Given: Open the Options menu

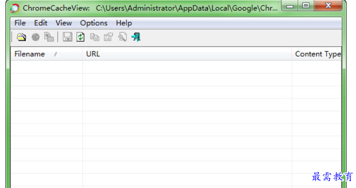Looking at the screenshot, I should point(94,23).
